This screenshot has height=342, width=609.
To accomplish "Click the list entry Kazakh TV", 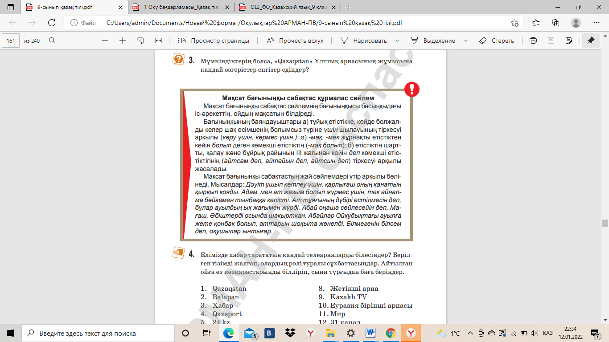I will (349, 297).
